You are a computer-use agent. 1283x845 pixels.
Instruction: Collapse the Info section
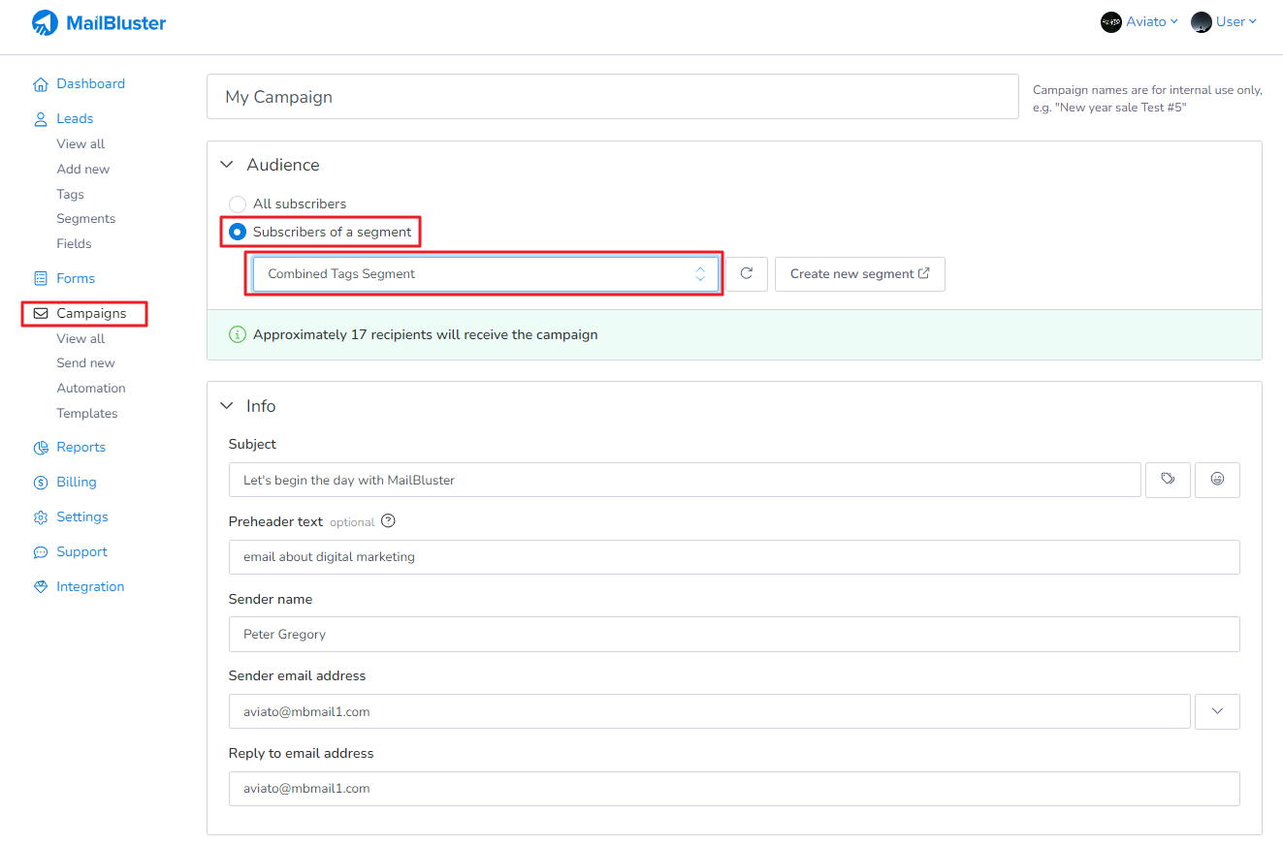[227, 407]
